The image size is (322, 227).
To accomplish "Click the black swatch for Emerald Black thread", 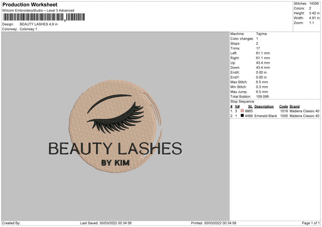I will 242,116.
